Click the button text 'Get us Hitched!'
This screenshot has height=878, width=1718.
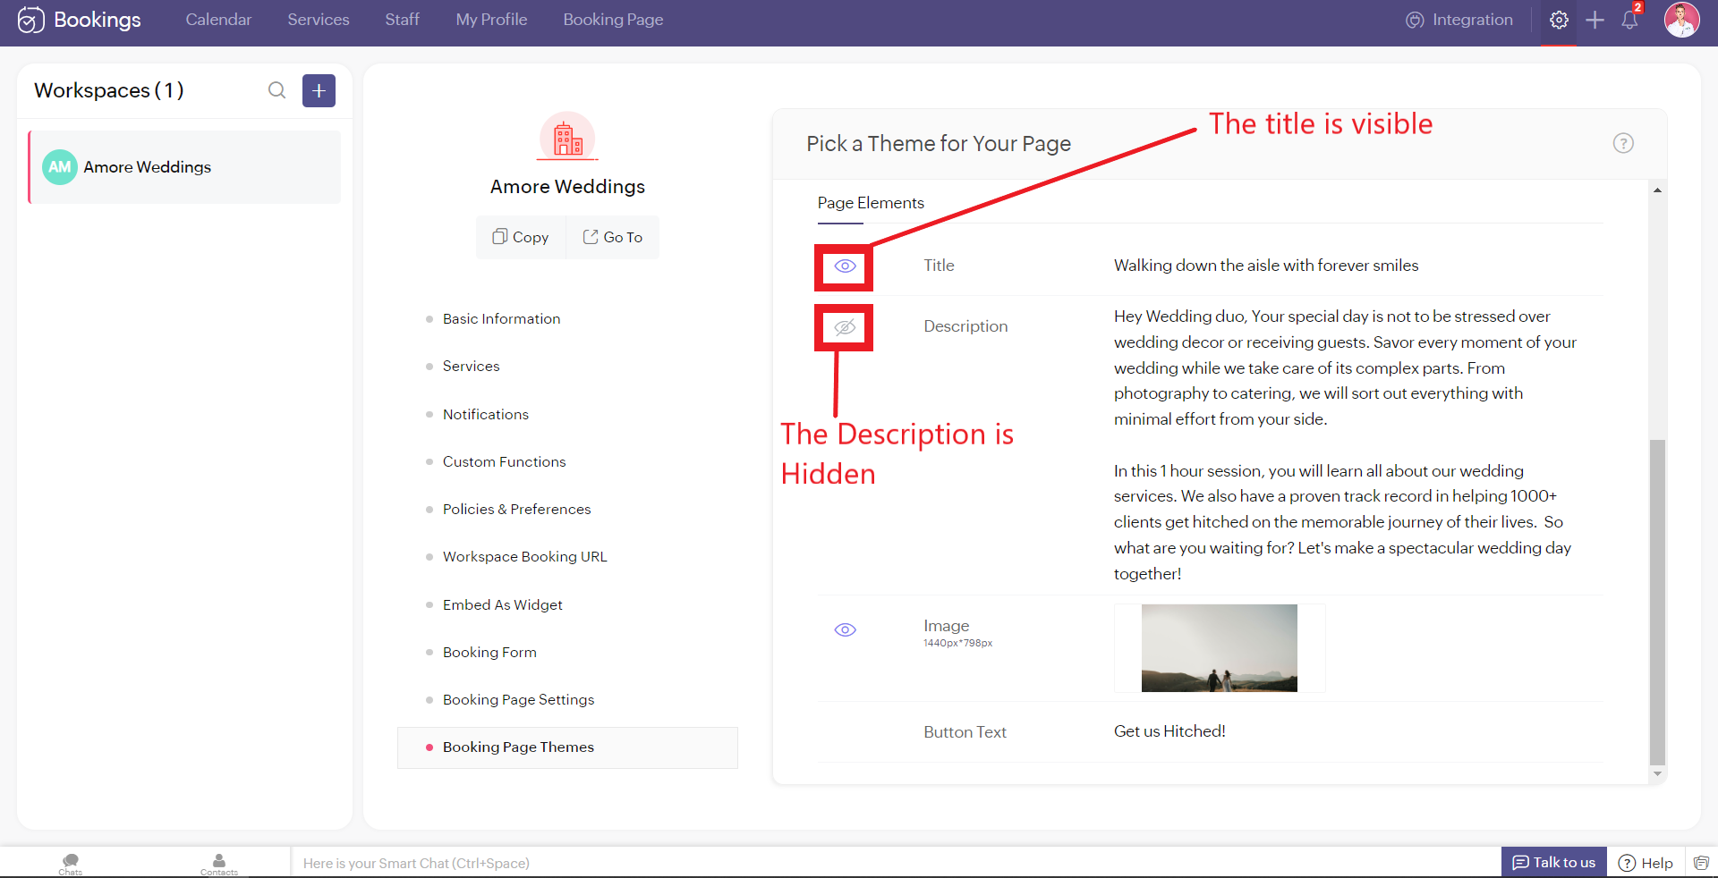pos(1169,731)
